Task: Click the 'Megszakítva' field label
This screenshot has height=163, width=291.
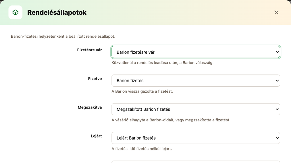Action: pos(90,107)
